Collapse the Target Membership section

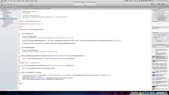click(153, 27)
